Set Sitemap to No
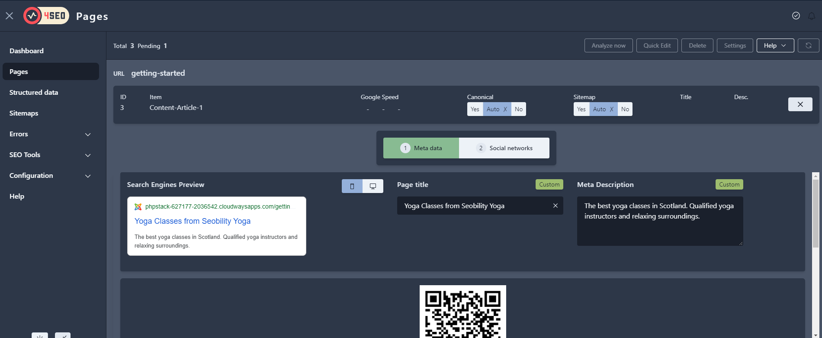 click(x=625, y=109)
